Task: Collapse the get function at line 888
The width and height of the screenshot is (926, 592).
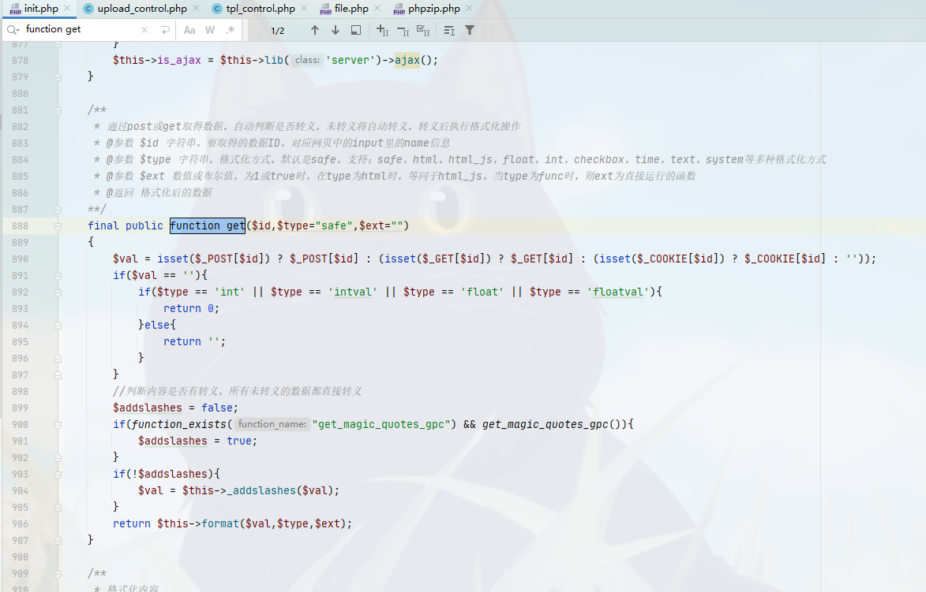Action: click(x=58, y=226)
